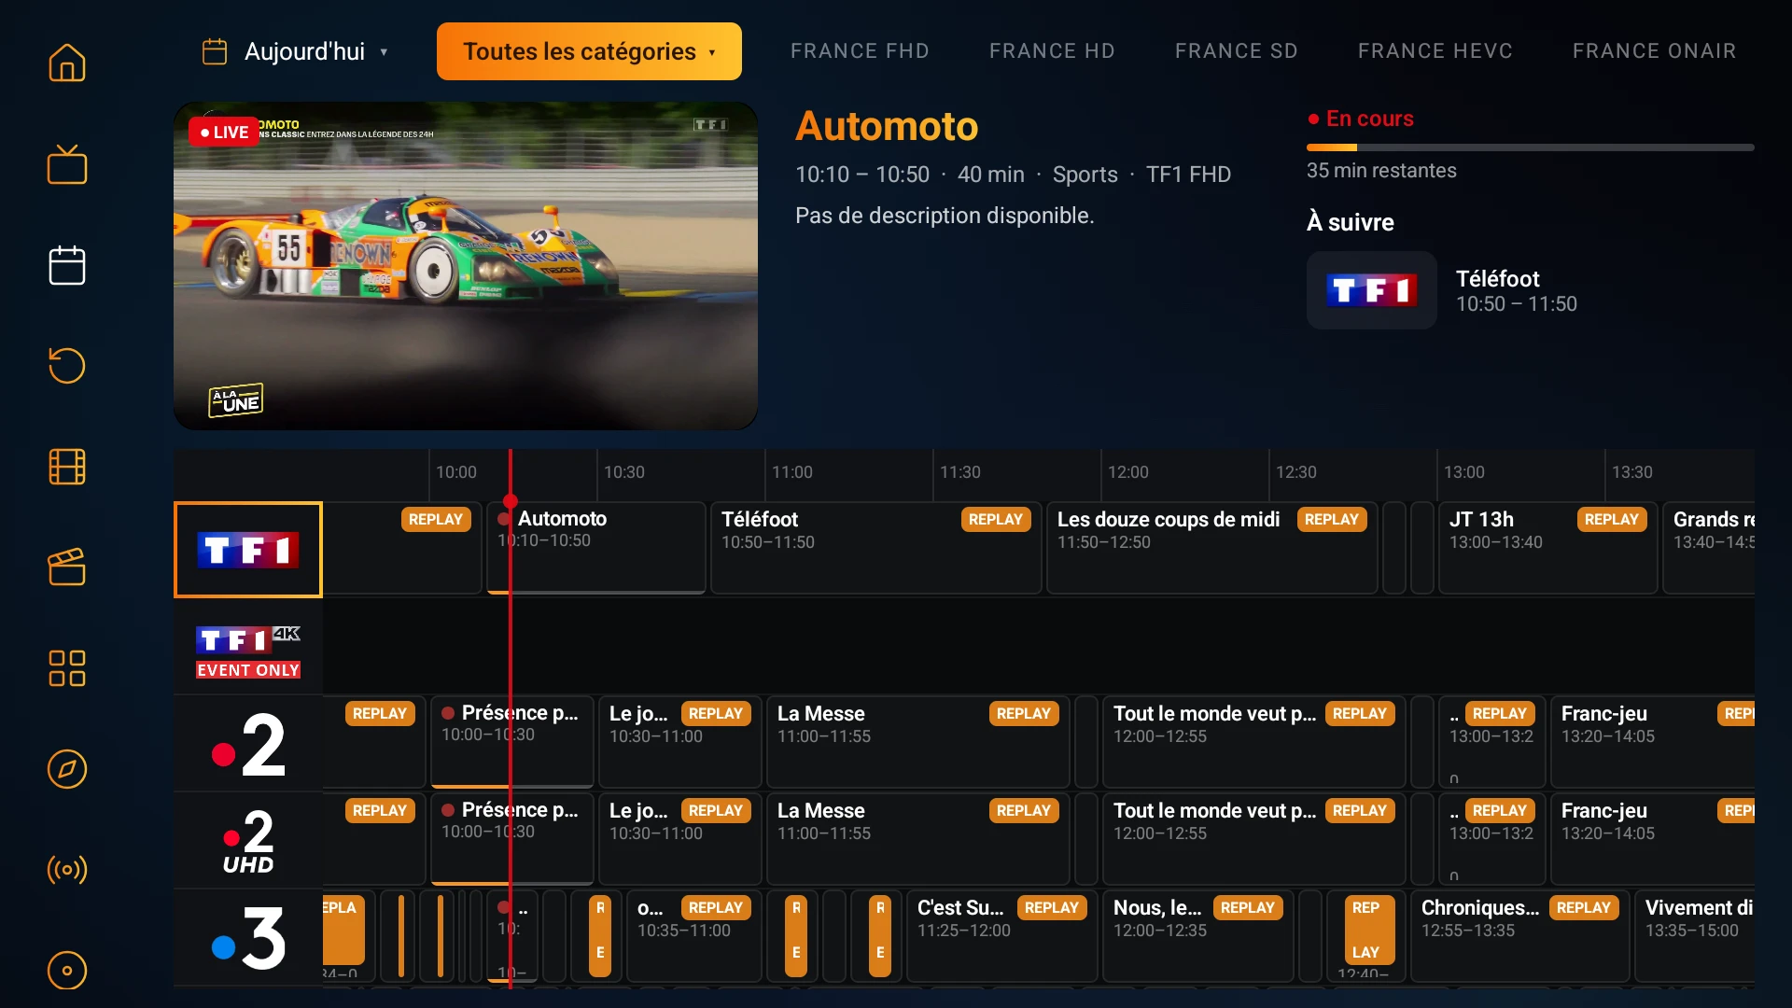Open the Home icon in sidebar
1792x1008 pixels.
(67, 63)
